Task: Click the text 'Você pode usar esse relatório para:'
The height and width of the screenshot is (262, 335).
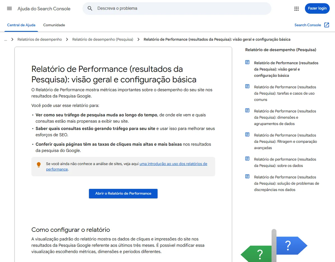Action: [65, 106]
